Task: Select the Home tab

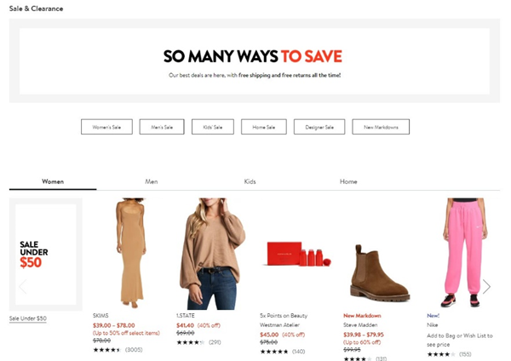Action: tap(348, 181)
